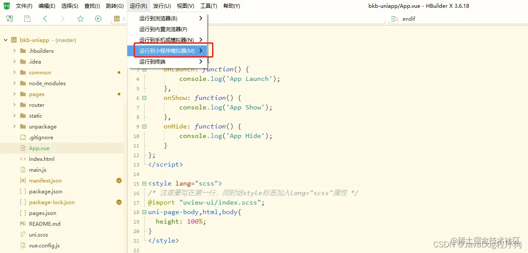This screenshot has width=528, height=253.
Task: Click line number 13 in the gutter
Action: pyautogui.click(x=137, y=165)
